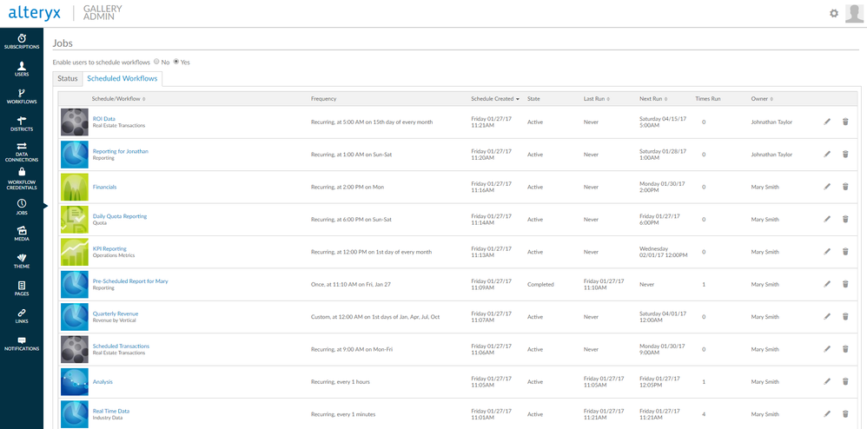Image resolution: width=867 pixels, height=429 pixels.
Task: Click the KPI Reporting workflow thumbnail
Action: [x=74, y=252]
